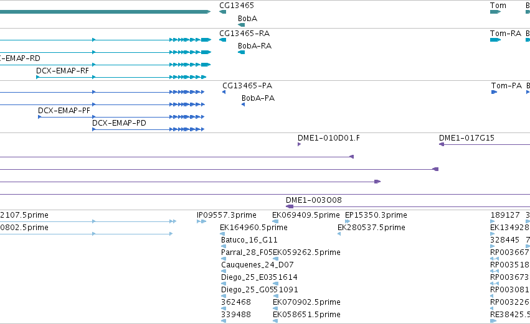The width and height of the screenshot is (530, 324).
Task: Click the Batuco_16_G11 arrow glyph
Action: [223, 246]
